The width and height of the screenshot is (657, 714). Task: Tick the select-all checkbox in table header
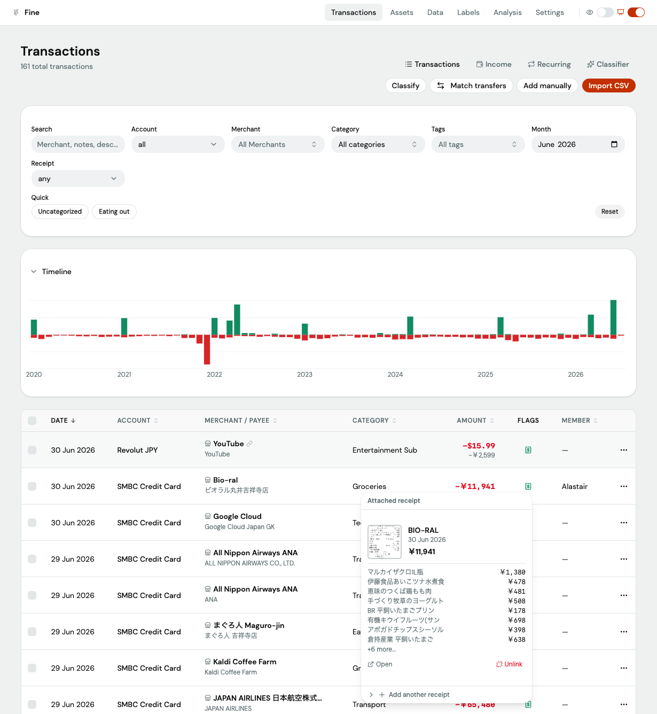click(32, 421)
